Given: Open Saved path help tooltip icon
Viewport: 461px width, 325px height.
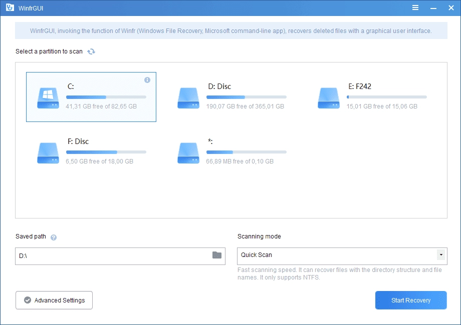Looking at the screenshot, I should (x=54, y=237).
